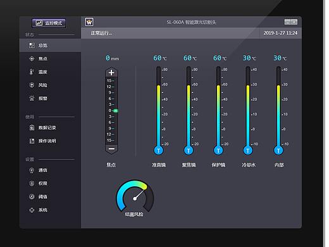Open the 温度 thermometer sidebar icon

tap(32, 72)
